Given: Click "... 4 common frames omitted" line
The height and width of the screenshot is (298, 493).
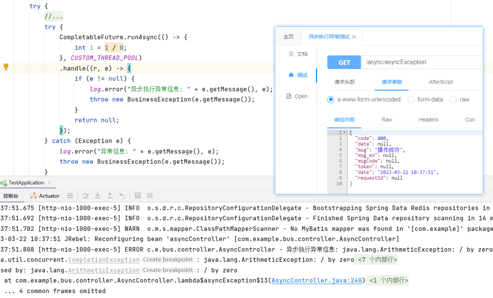Looking at the screenshot, I should [55, 291].
